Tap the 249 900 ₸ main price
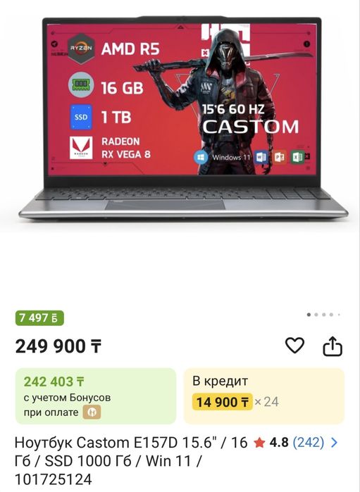Image resolution: width=360 pixels, height=492 pixels. click(x=58, y=346)
